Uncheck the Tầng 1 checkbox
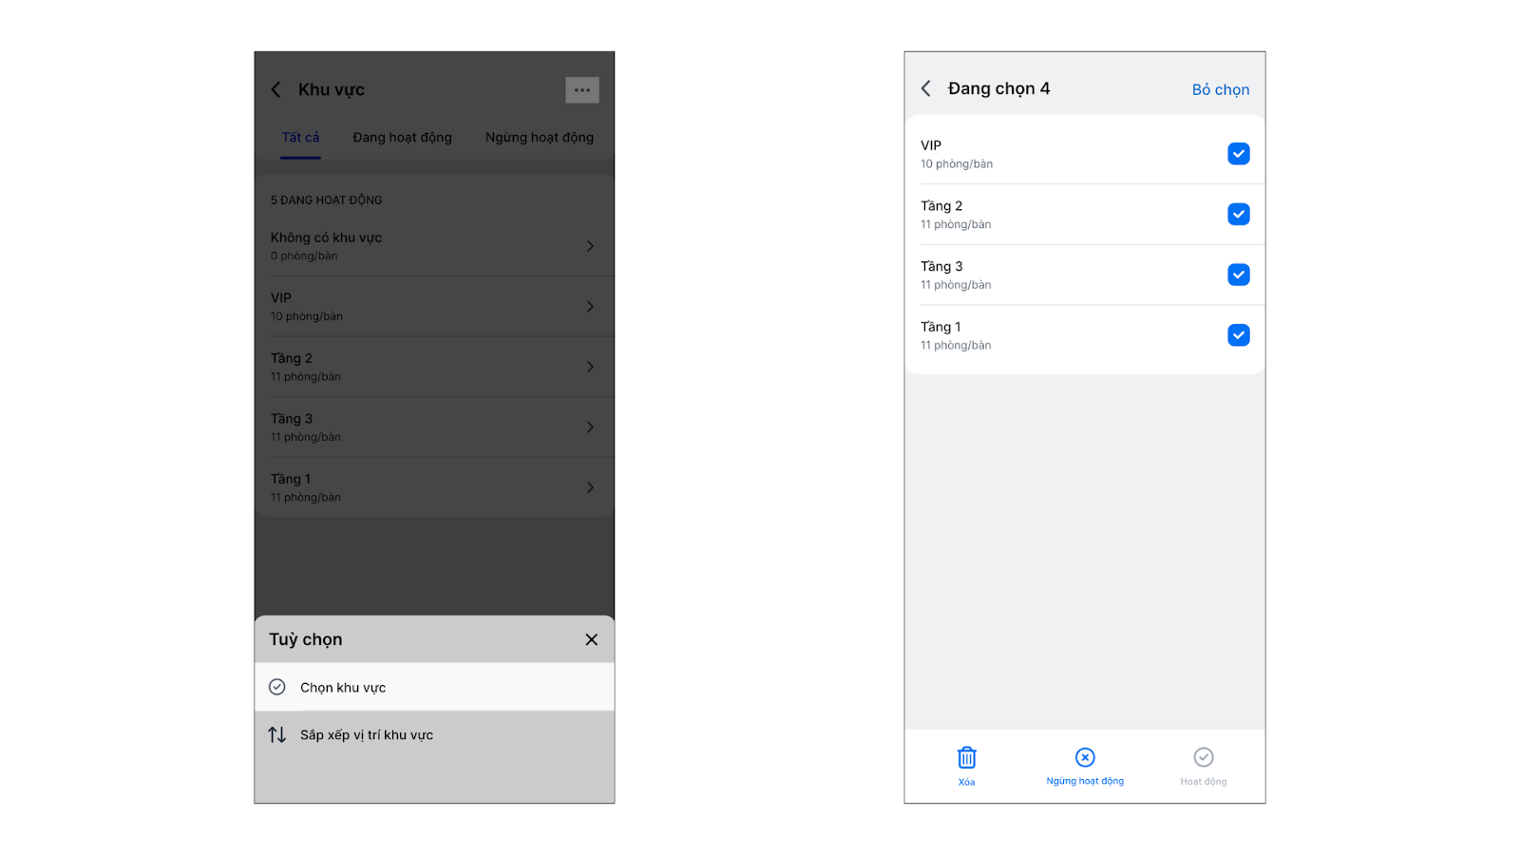 (1239, 335)
